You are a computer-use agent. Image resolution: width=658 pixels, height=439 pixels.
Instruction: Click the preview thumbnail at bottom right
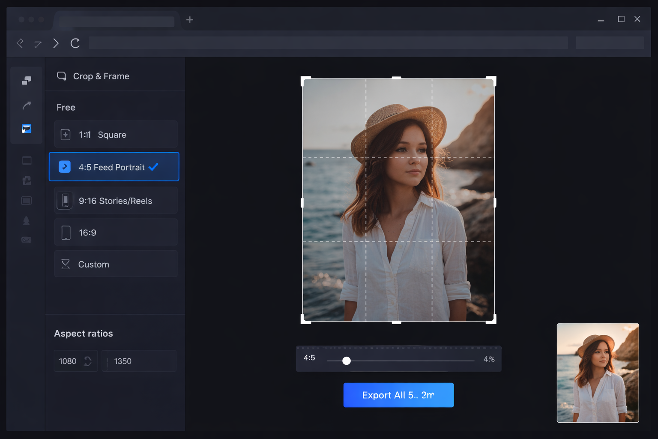(x=598, y=373)
